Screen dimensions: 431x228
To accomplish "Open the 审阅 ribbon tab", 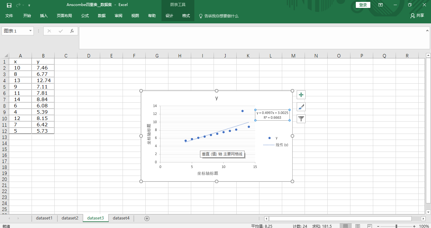I will (x=118, y=16).
